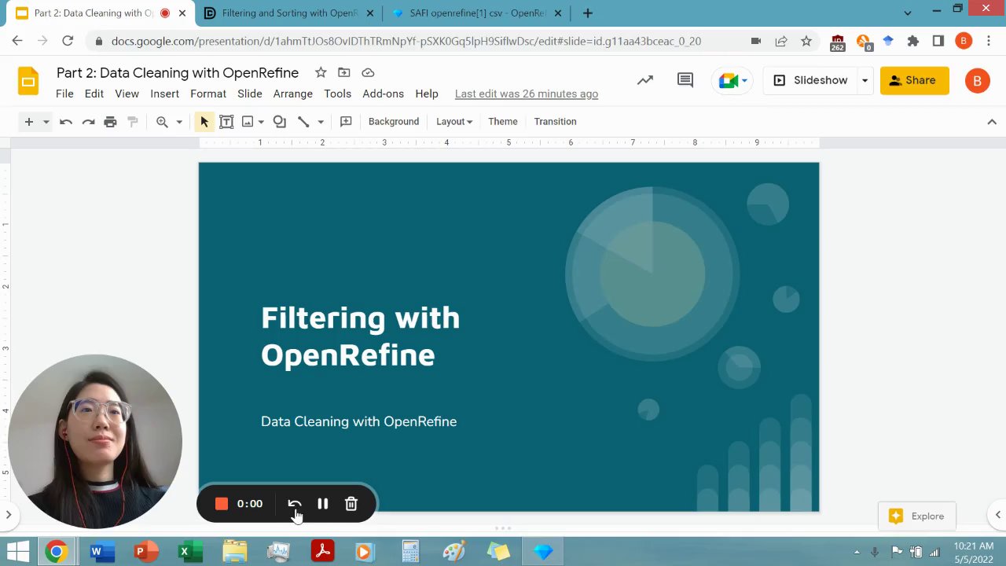Open the activity dashboard trend icon

(x=645, y=80)
